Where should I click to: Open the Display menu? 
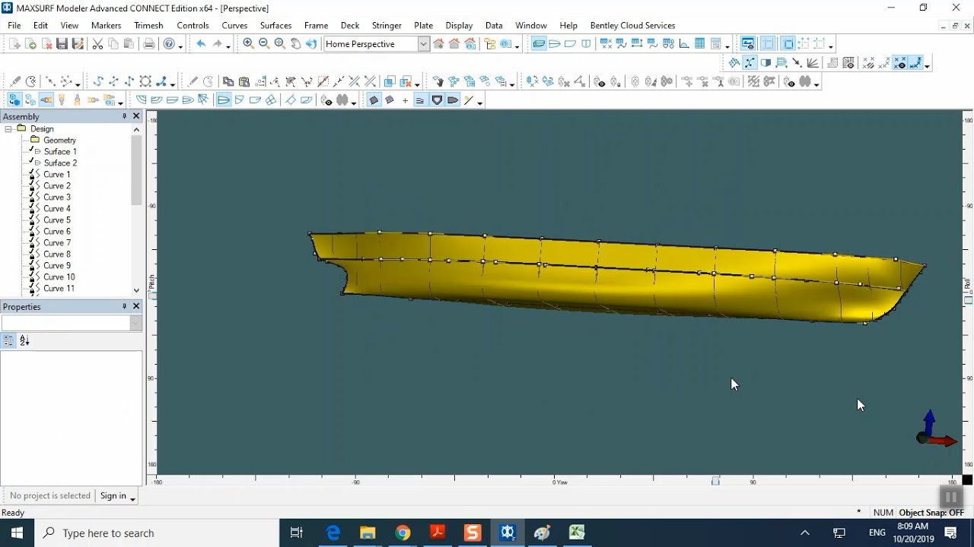pyautogui.click(x=459, y=25)
